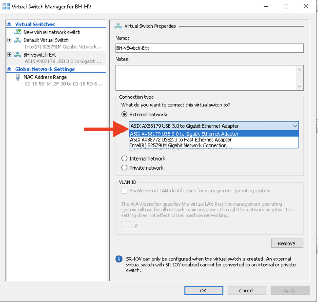318x303 pixels.
Task: Click the VLAN ID number field
Action: (x=130, y=225)
